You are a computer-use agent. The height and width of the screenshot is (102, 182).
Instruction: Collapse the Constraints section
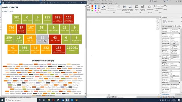(179, 28)
